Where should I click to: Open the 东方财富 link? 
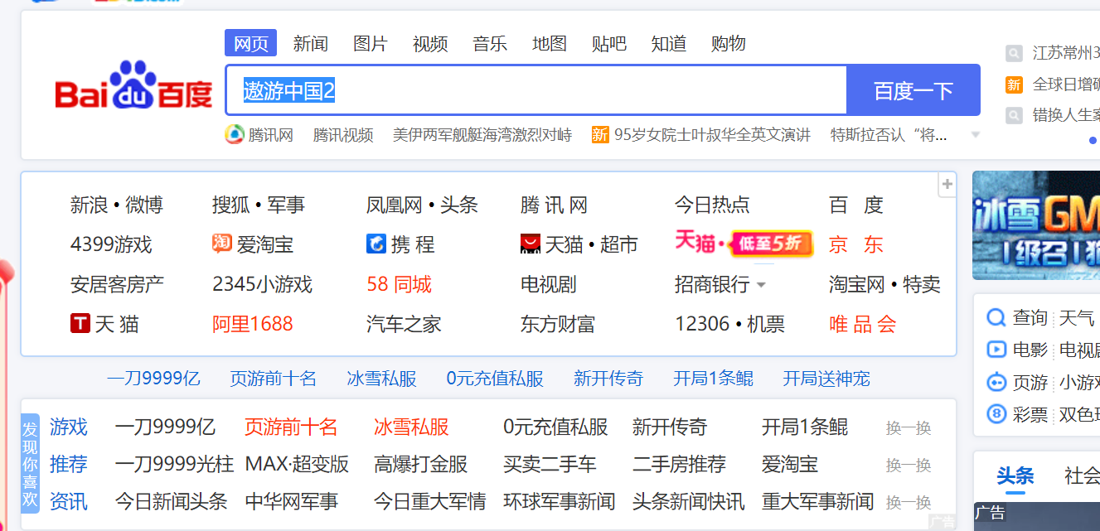pyautogui.click(x=558, y=324)
